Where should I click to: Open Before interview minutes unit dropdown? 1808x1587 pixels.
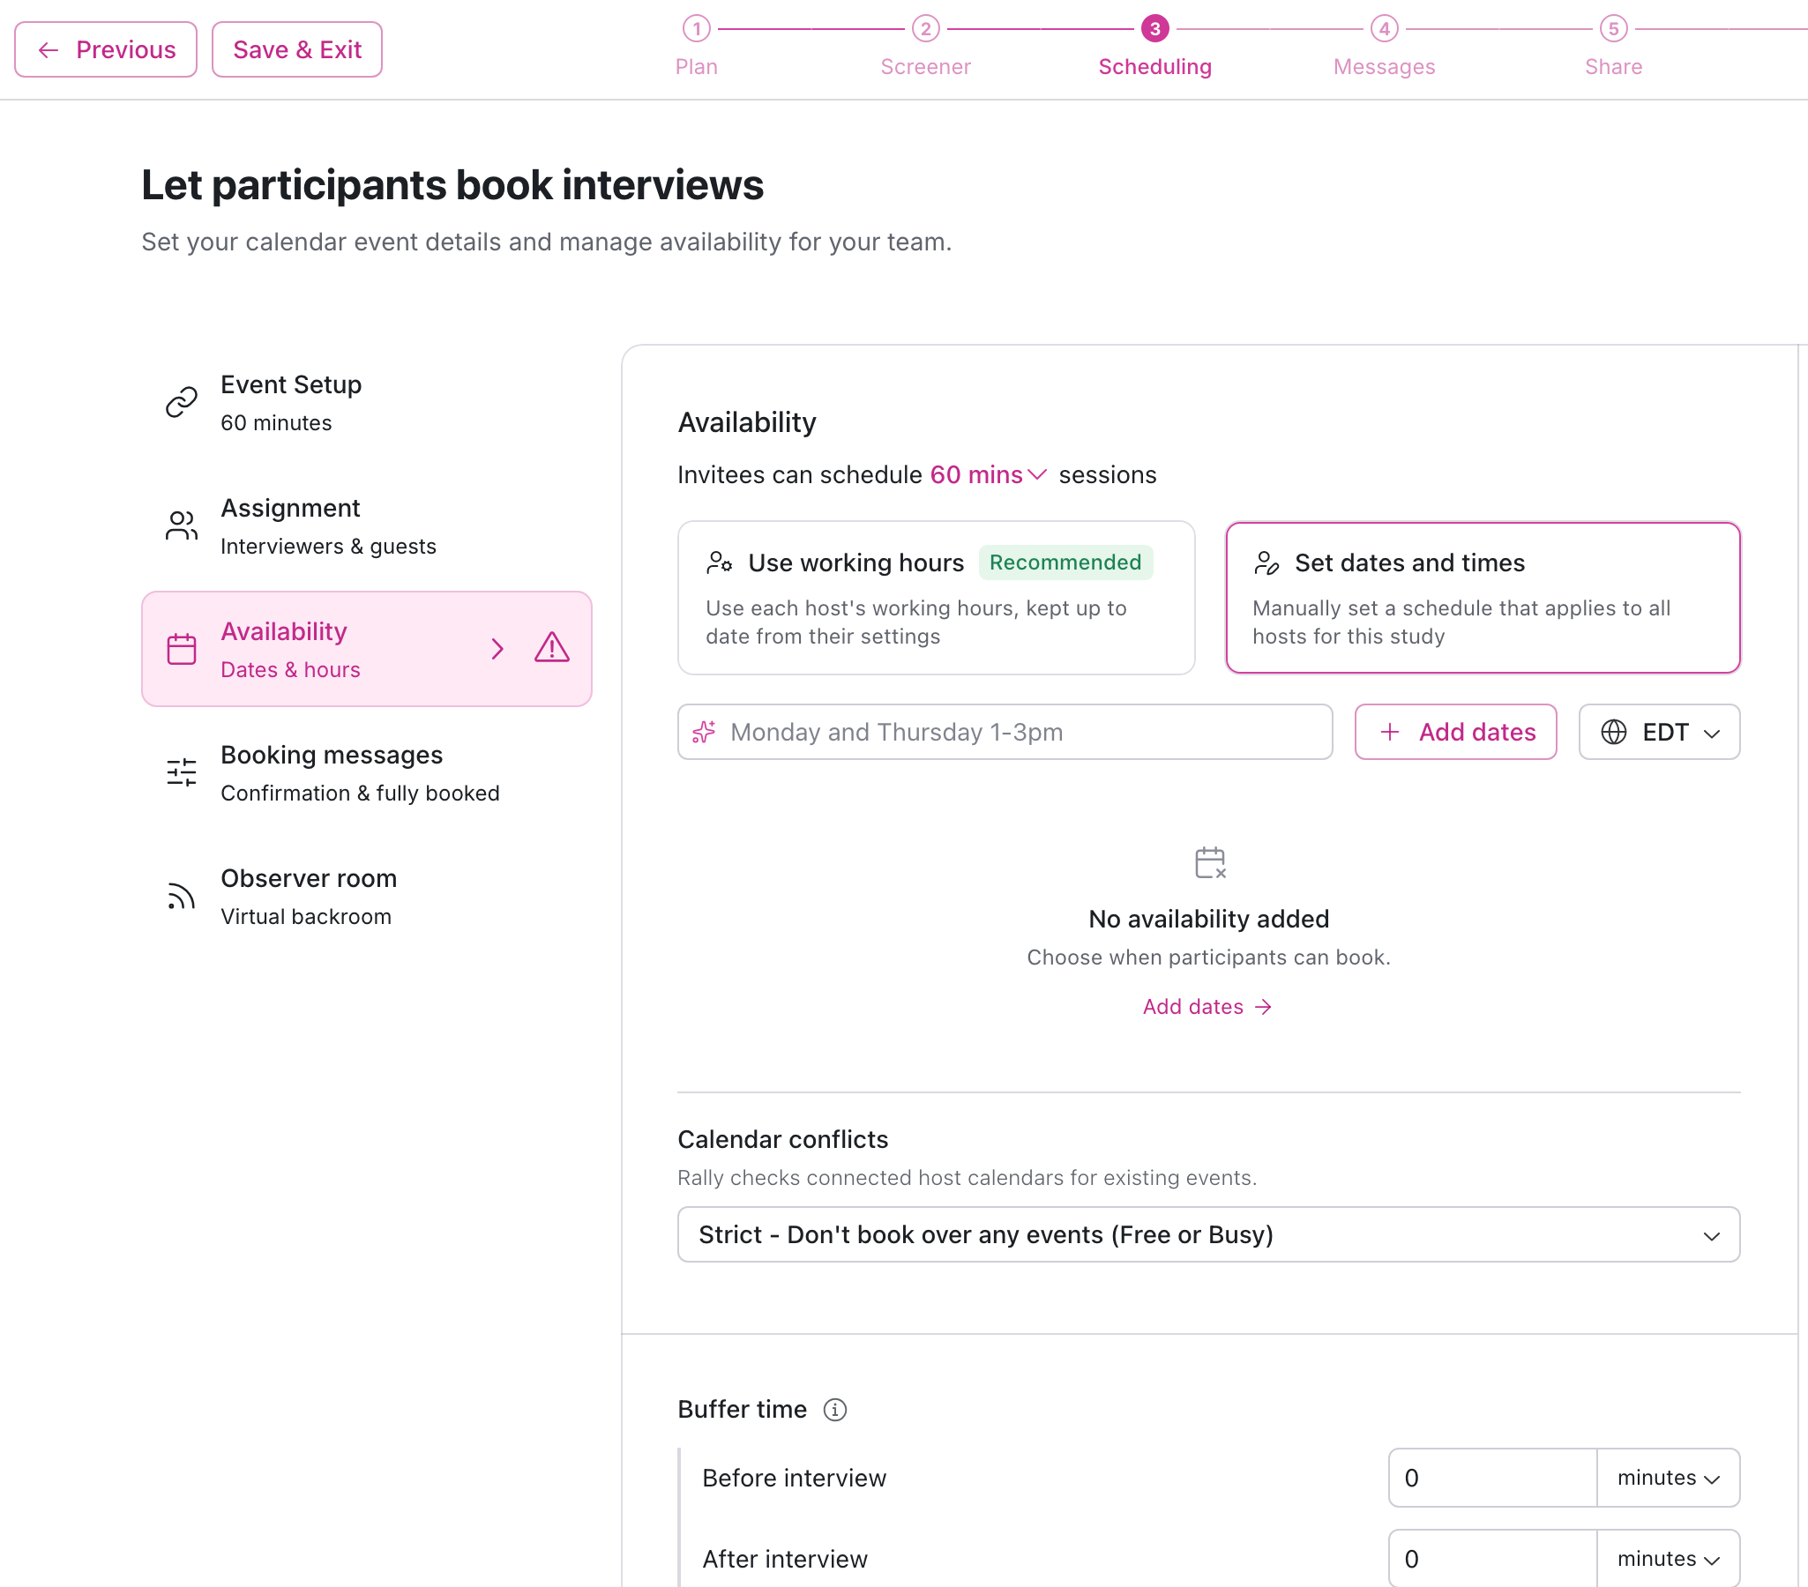1669,1478
